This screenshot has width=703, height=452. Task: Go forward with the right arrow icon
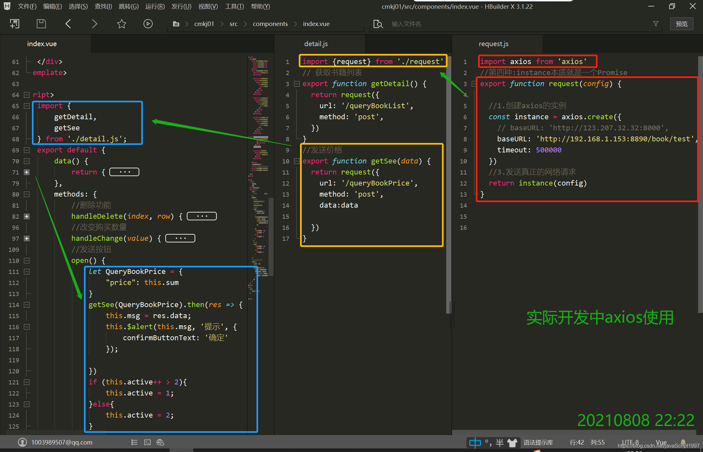tap(94, 24)
